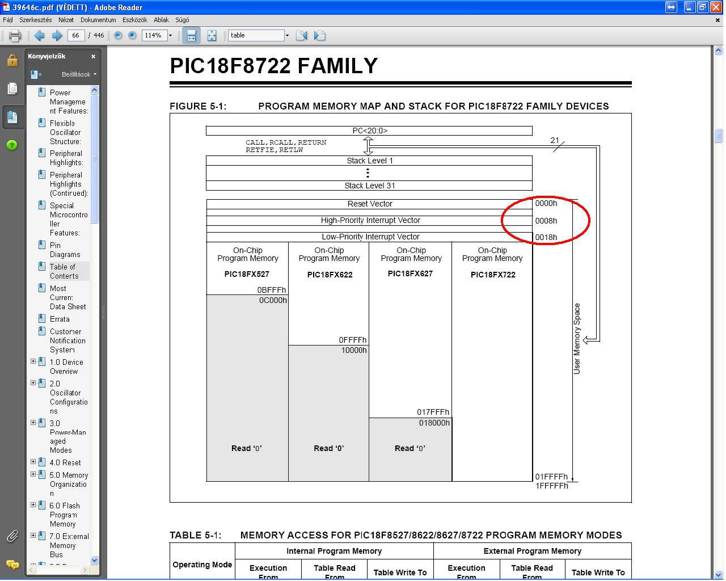Print the document using the printer icon

tap(15, 36)
